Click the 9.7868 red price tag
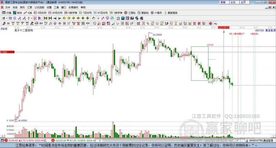Image resolution: width=276 pixels, height=148 pixels. pyautogui.click(x=7, y=52)
